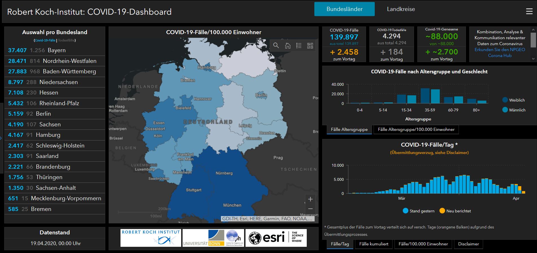
Task: Open Fälle kumuliert tab
Action: [374, 244]
